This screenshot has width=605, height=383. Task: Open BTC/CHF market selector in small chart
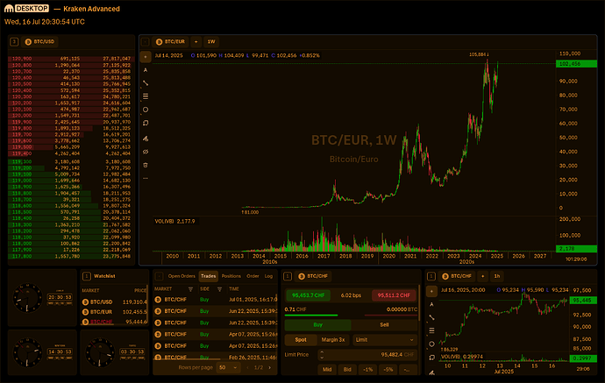[457, 276]
